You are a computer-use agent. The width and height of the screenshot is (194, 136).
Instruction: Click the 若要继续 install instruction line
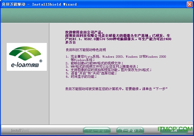(116, 89)
